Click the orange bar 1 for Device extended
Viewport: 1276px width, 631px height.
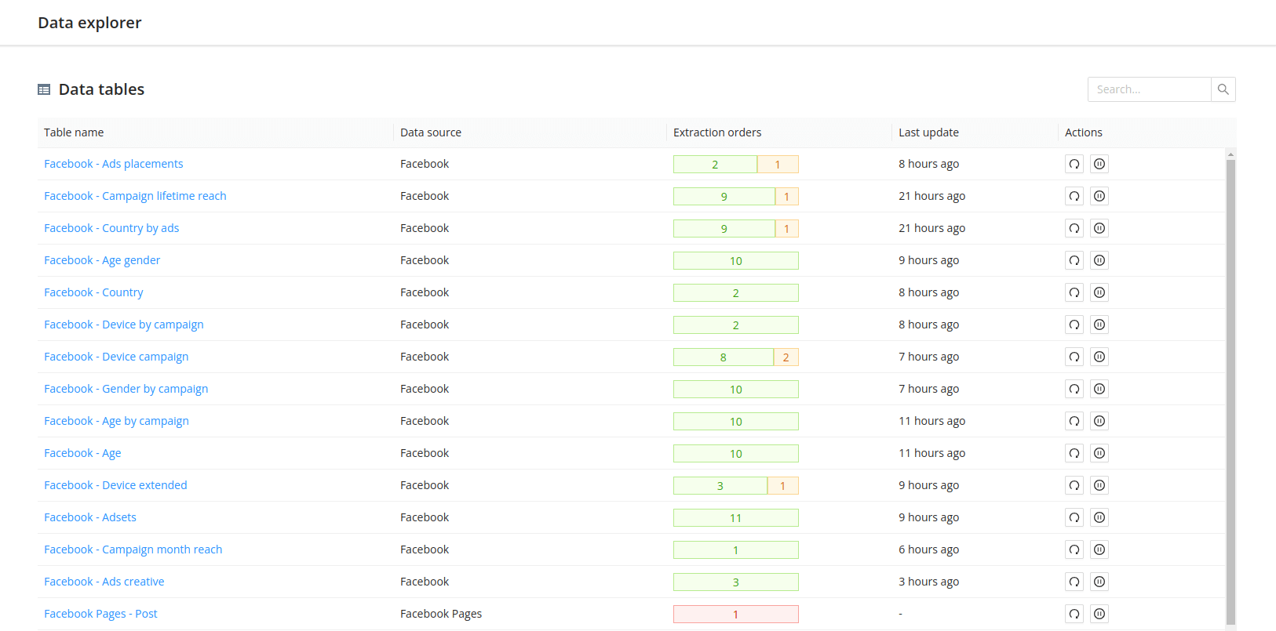782,486
